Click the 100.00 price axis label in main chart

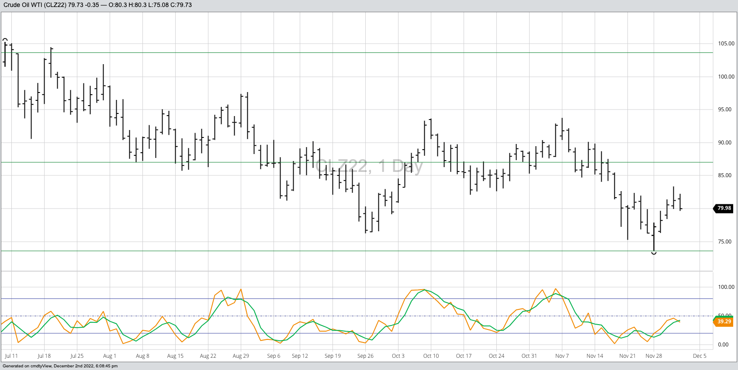coord(726,77)
